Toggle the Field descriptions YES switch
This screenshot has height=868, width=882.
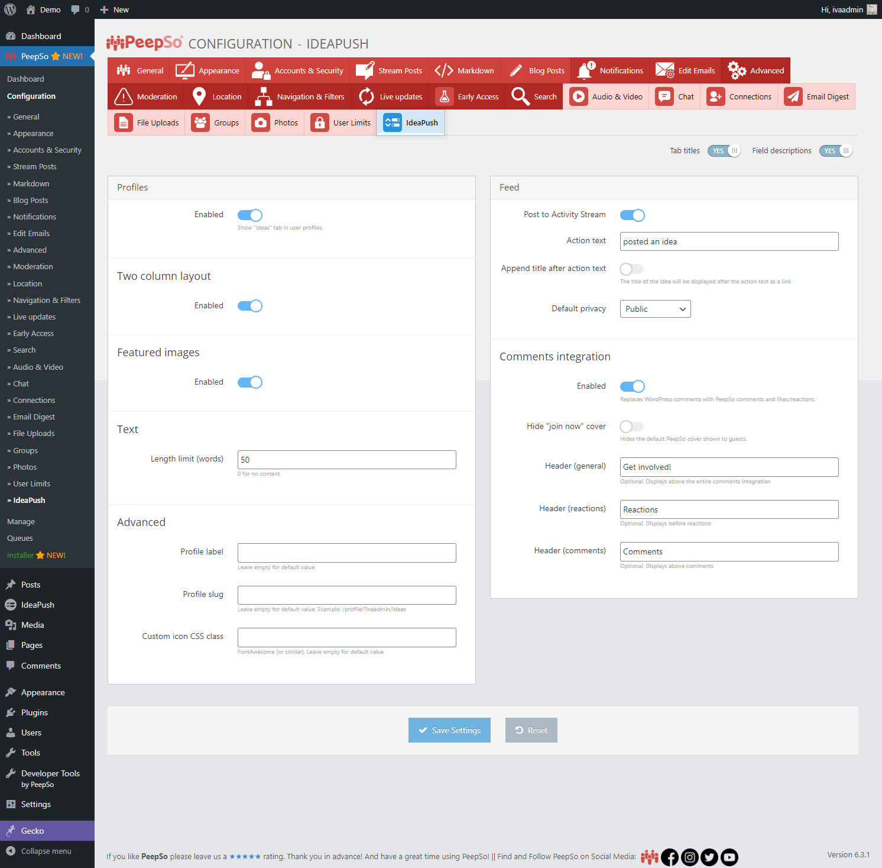(x=835, y=151)
